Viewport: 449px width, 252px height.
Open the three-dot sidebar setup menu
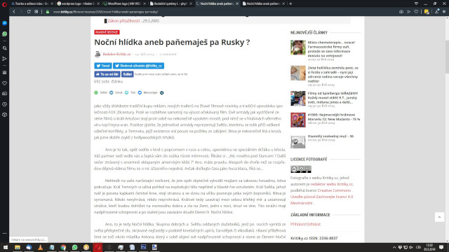point(5,233)
